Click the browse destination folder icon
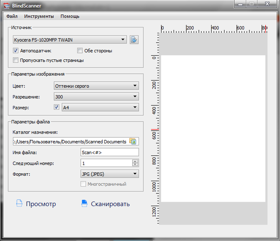This screenshot has width=280, height=241. pos(133,141)
